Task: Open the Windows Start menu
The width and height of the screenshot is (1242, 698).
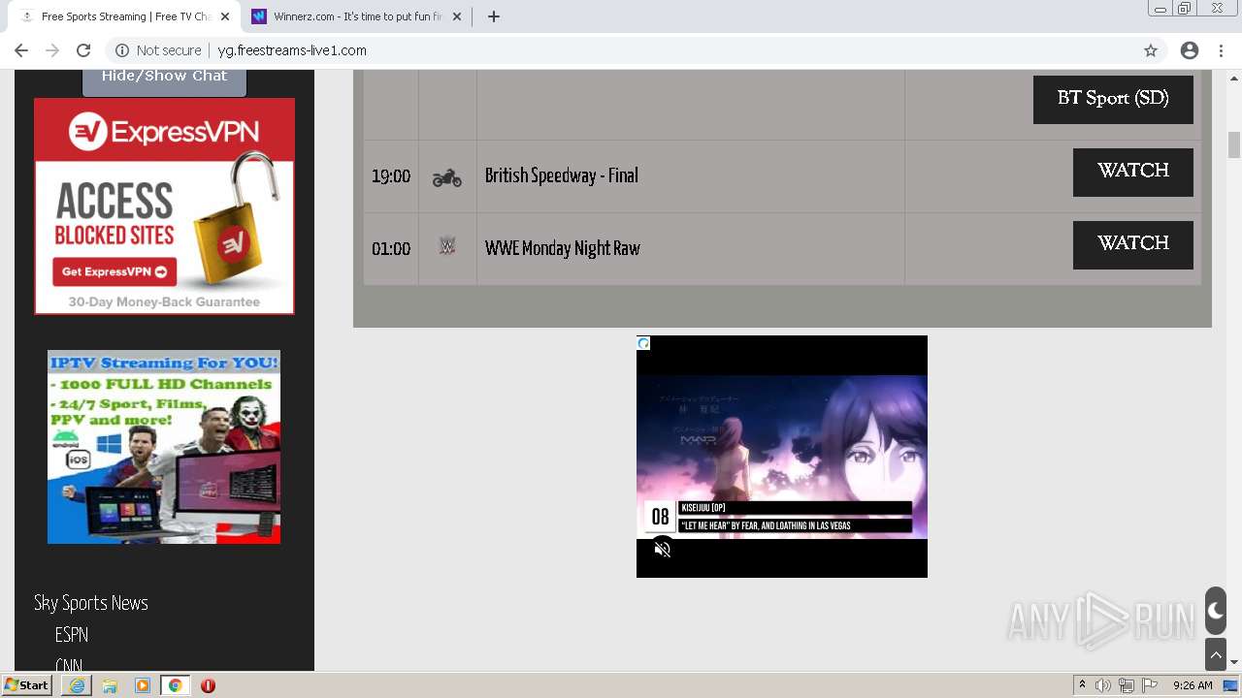Action: (26, 685)
